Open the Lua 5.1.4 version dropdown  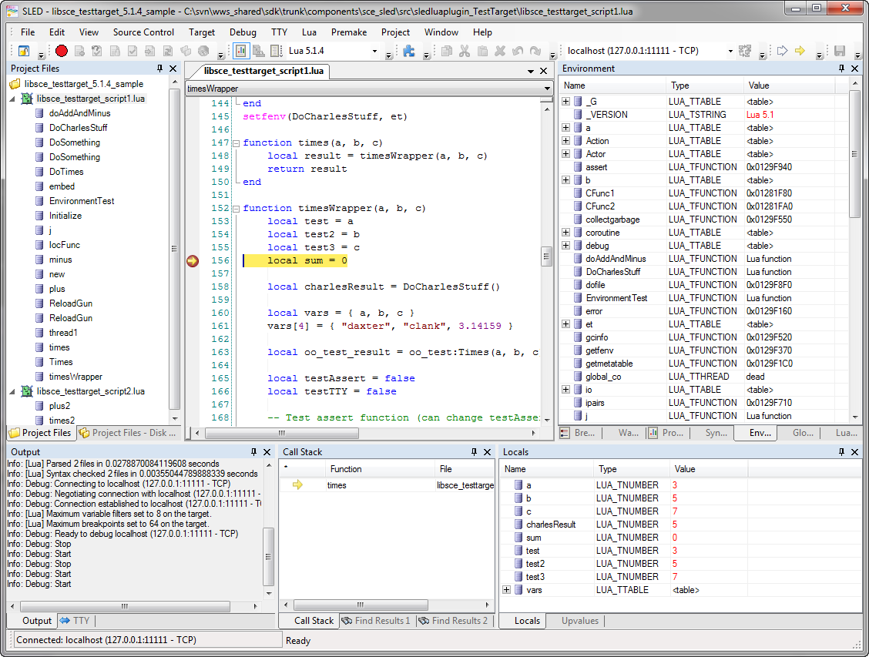pos(375,52)
